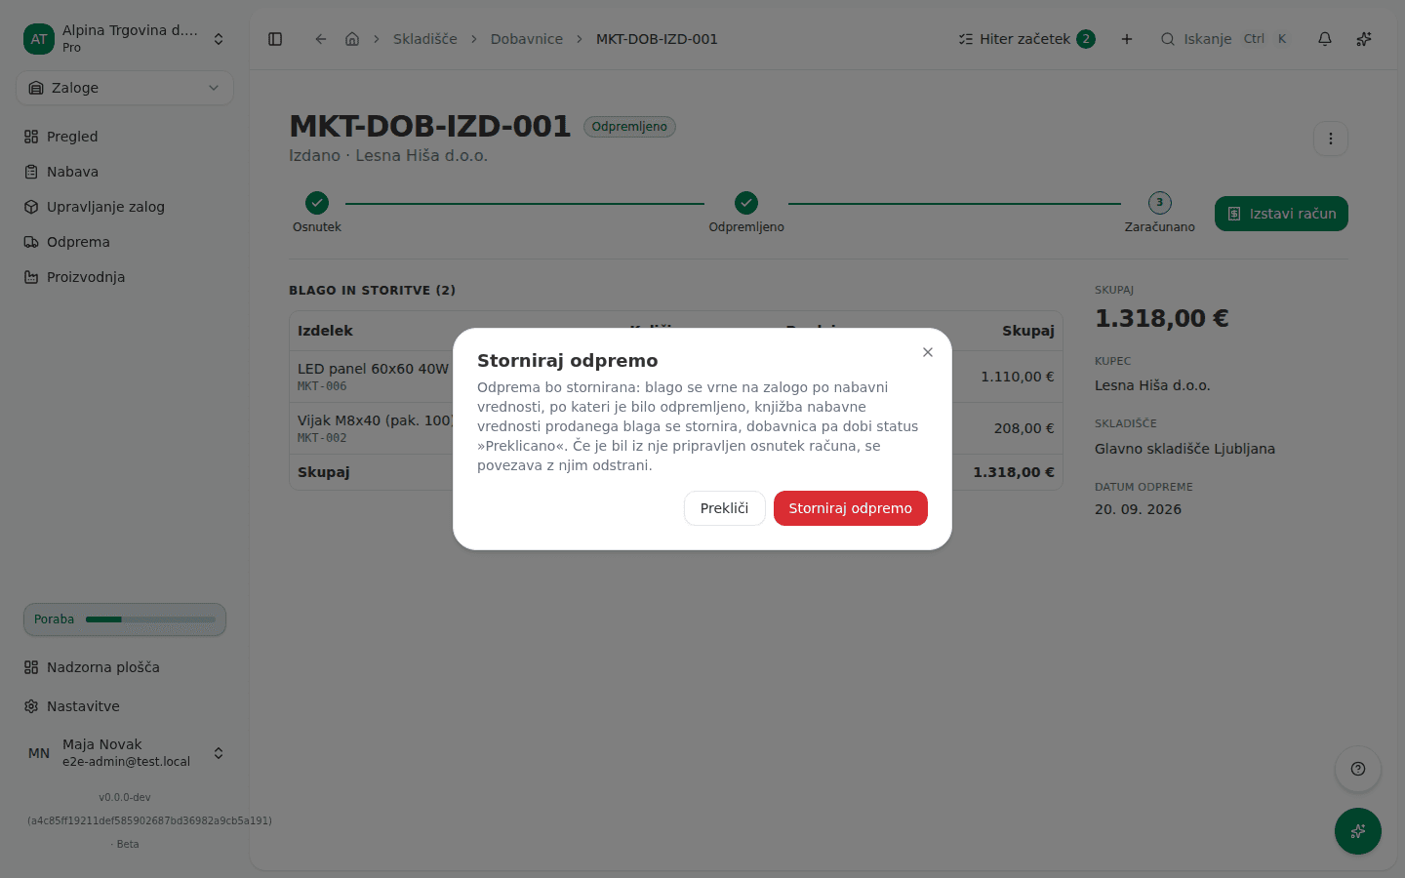Go back with the arrow icon
The width and height of the screenshot is (1405, 878).
pyautogui.click(x=321, y=39)
